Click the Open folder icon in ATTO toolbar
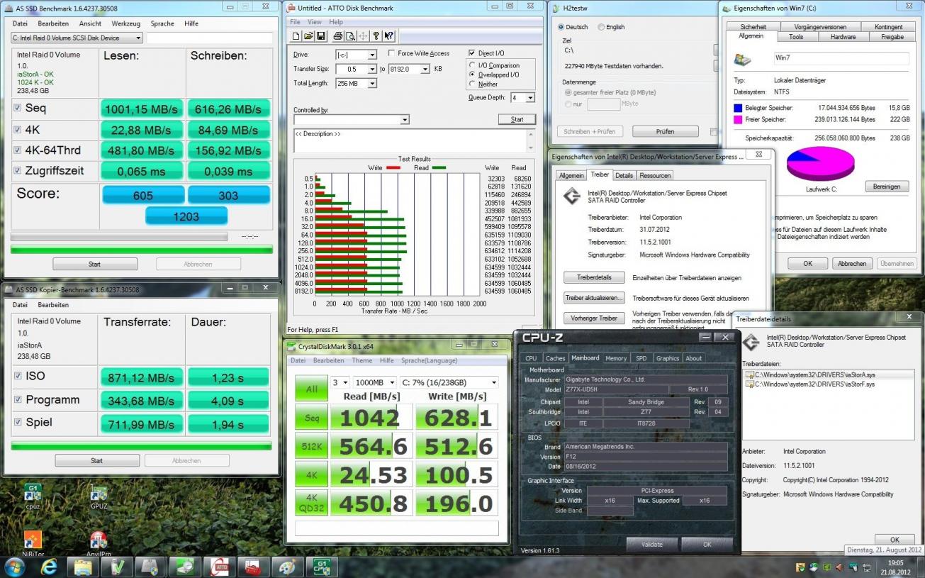 click(x=308, y=36)
